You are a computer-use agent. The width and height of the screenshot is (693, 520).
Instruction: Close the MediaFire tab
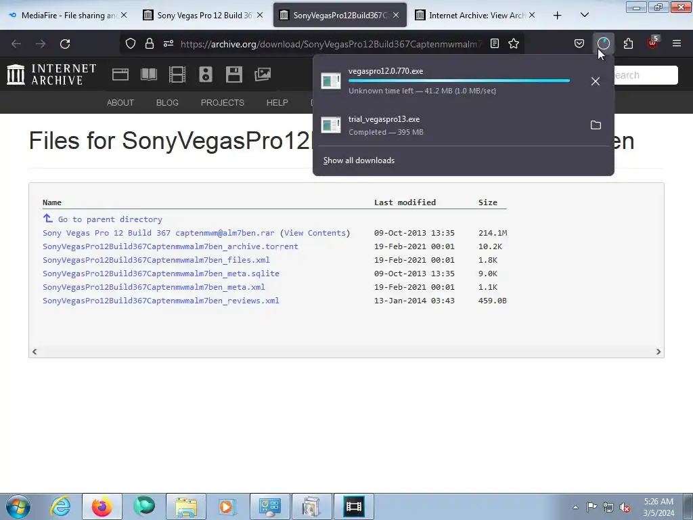(x=124, y=15)
